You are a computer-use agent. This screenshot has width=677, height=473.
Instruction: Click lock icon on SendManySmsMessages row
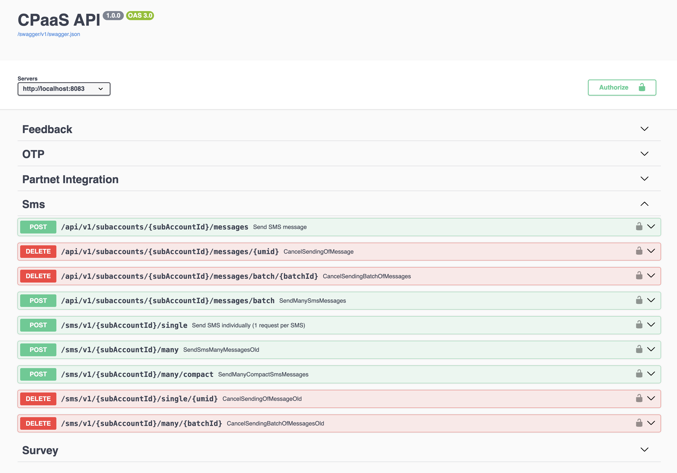click(x=639, y=300)
